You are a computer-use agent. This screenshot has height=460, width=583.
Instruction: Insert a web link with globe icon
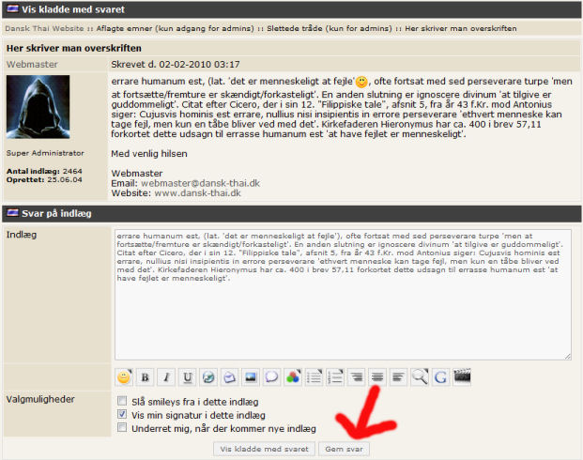(208, 377)
